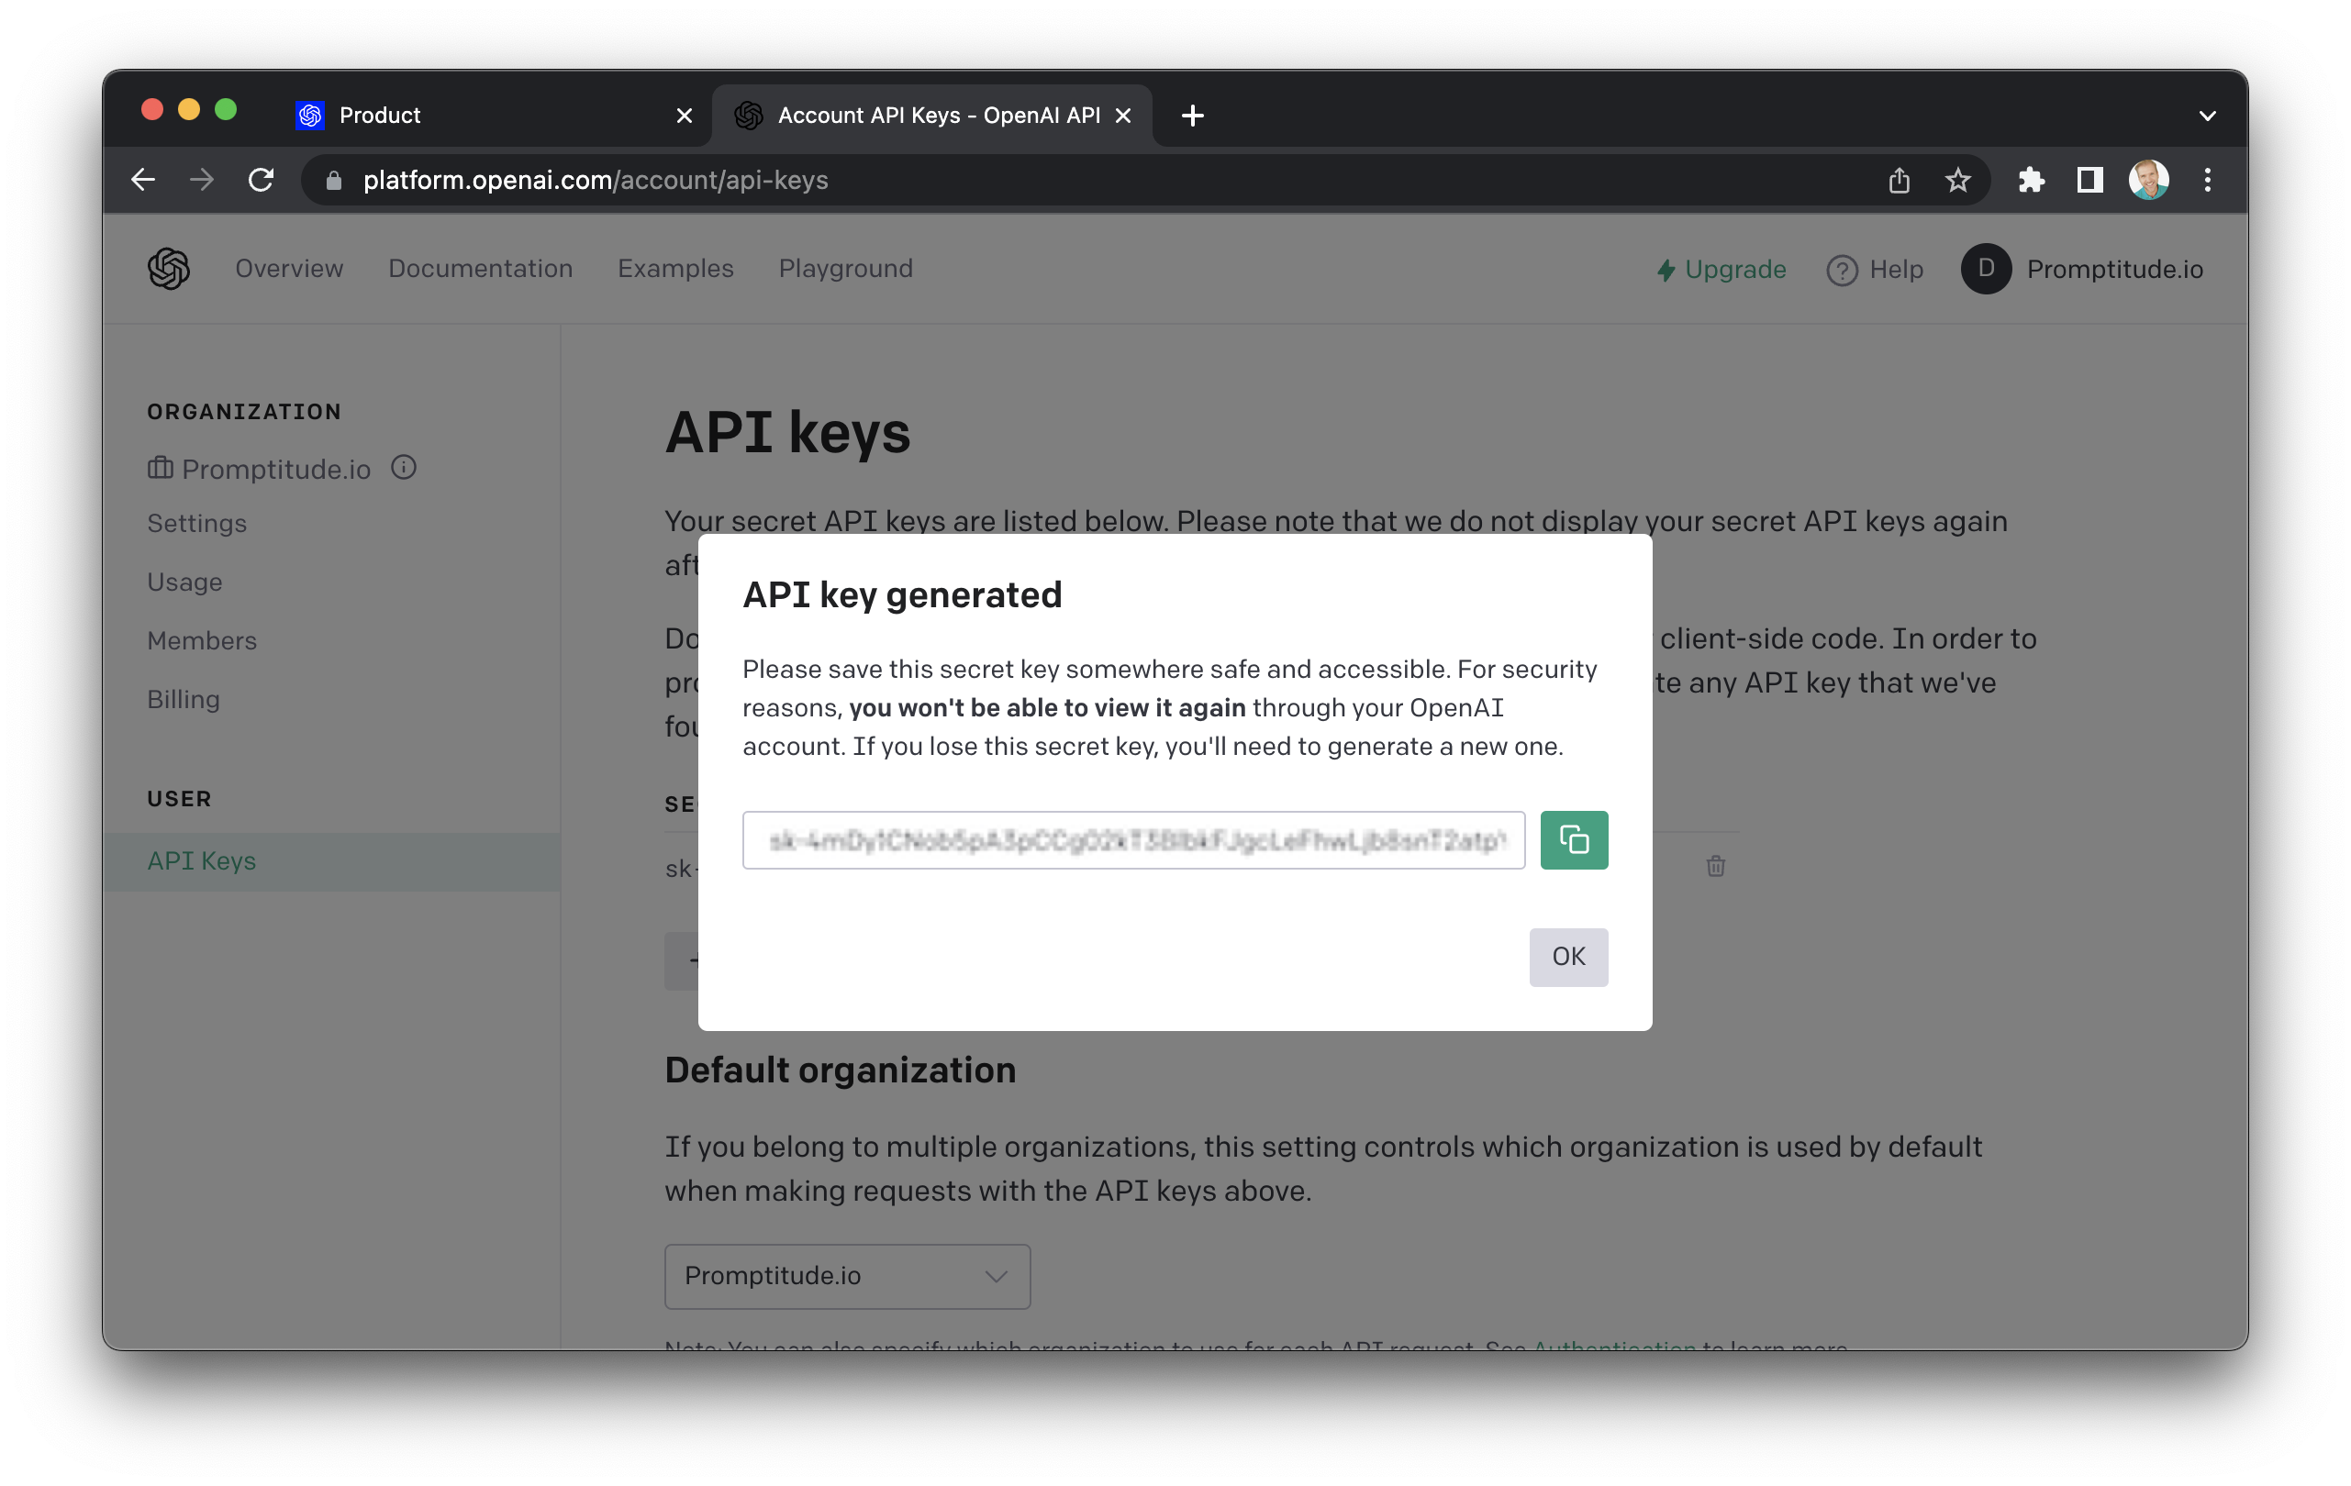Viewport: 2351px width, 1486px height.
Task: Open info tooltip next to Promptitude.io organization
Action: (403, 468)
